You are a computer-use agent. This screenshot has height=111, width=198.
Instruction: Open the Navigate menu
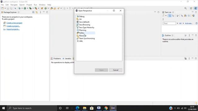(x=14, y=5)
